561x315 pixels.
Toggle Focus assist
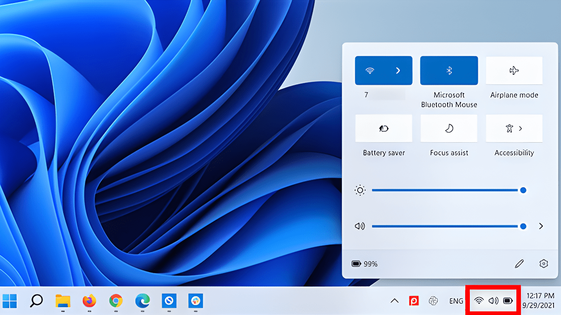point(449,128)
